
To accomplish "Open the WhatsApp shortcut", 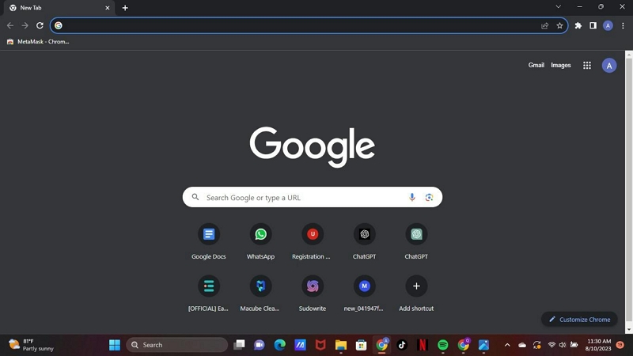I will click(260, 241).
